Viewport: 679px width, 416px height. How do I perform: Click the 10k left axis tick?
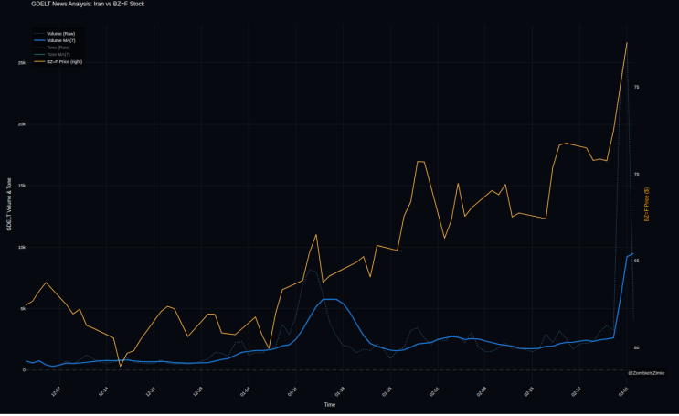click(x=22, y=248)
